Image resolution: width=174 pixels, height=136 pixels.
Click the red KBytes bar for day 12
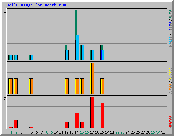[x=67, y=125]
